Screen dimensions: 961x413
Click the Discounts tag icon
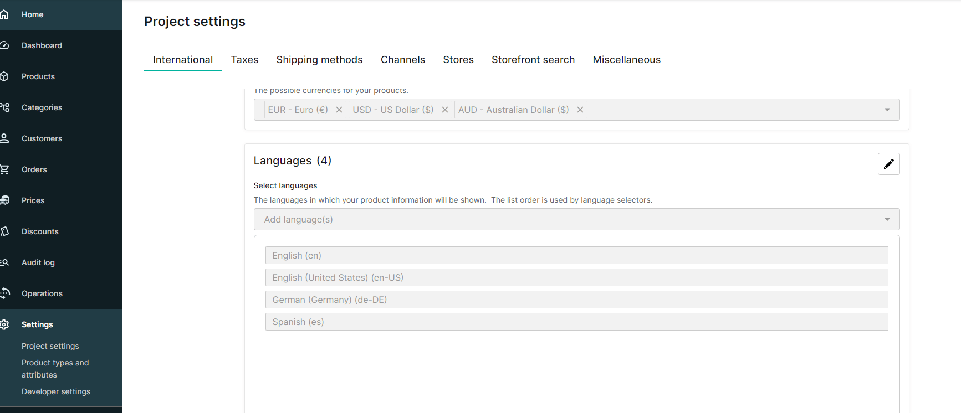[4, 231]
